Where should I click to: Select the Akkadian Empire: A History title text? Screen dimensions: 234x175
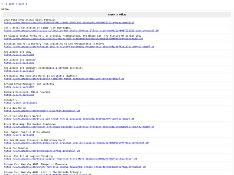pos(54,44)
